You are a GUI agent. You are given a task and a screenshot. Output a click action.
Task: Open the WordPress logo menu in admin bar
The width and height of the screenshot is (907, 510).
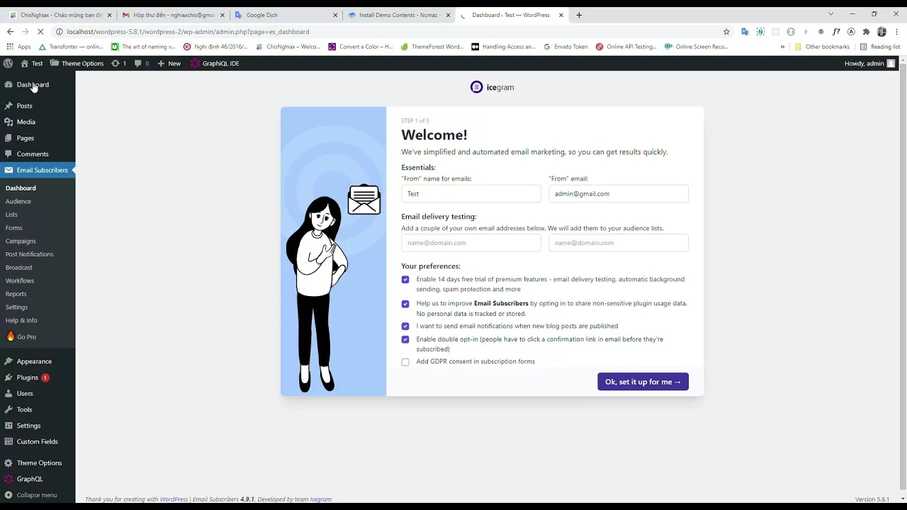(x=8, y=63)
